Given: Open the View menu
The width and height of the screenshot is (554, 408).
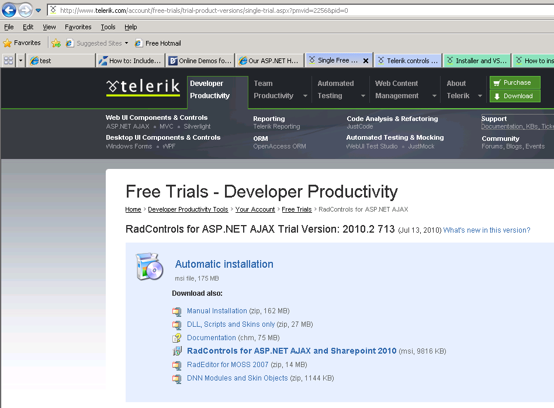Looking at the screenshot, I should (x=49, y=27).
